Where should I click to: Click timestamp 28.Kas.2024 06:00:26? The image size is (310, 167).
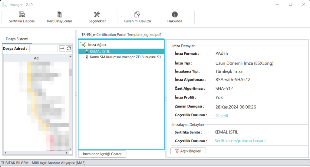(236, 107)
